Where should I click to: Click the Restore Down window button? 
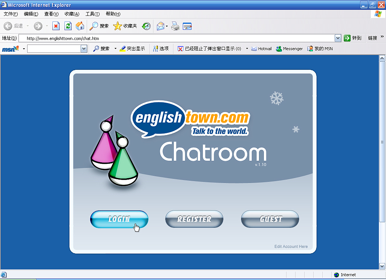click(x=372, y=5)
